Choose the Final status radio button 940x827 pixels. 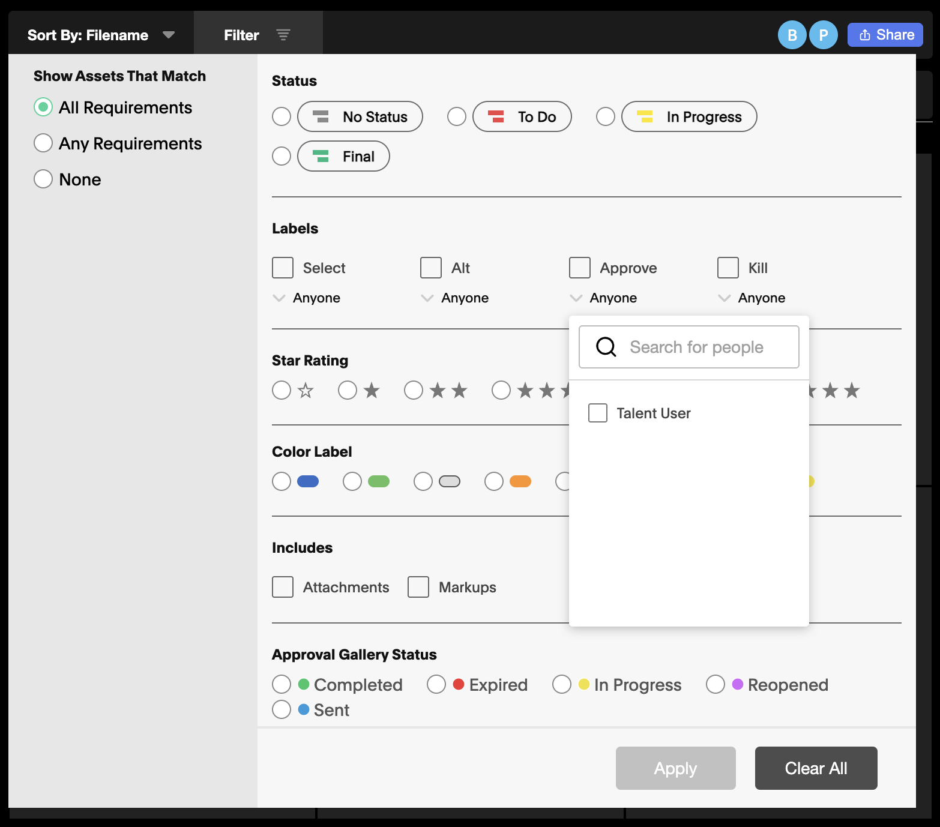tap(282, 156)
